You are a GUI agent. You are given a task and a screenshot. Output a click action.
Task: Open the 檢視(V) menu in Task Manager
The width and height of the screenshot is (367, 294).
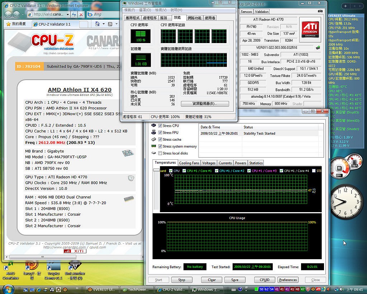[x=161, y=10]
